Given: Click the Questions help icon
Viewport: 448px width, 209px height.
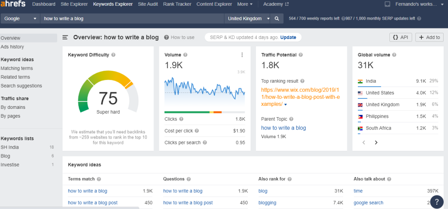Looking at the screenshot, I should (x=189, y=179).
